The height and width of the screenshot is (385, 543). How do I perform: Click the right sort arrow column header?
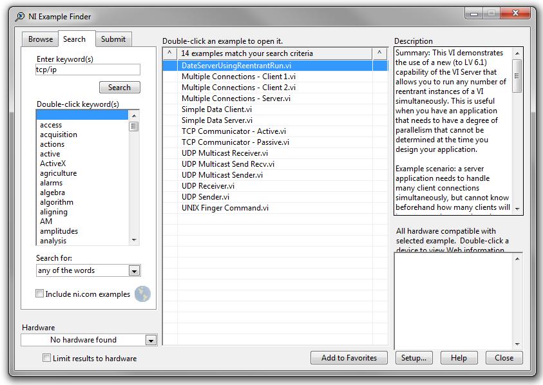(379, 53)
